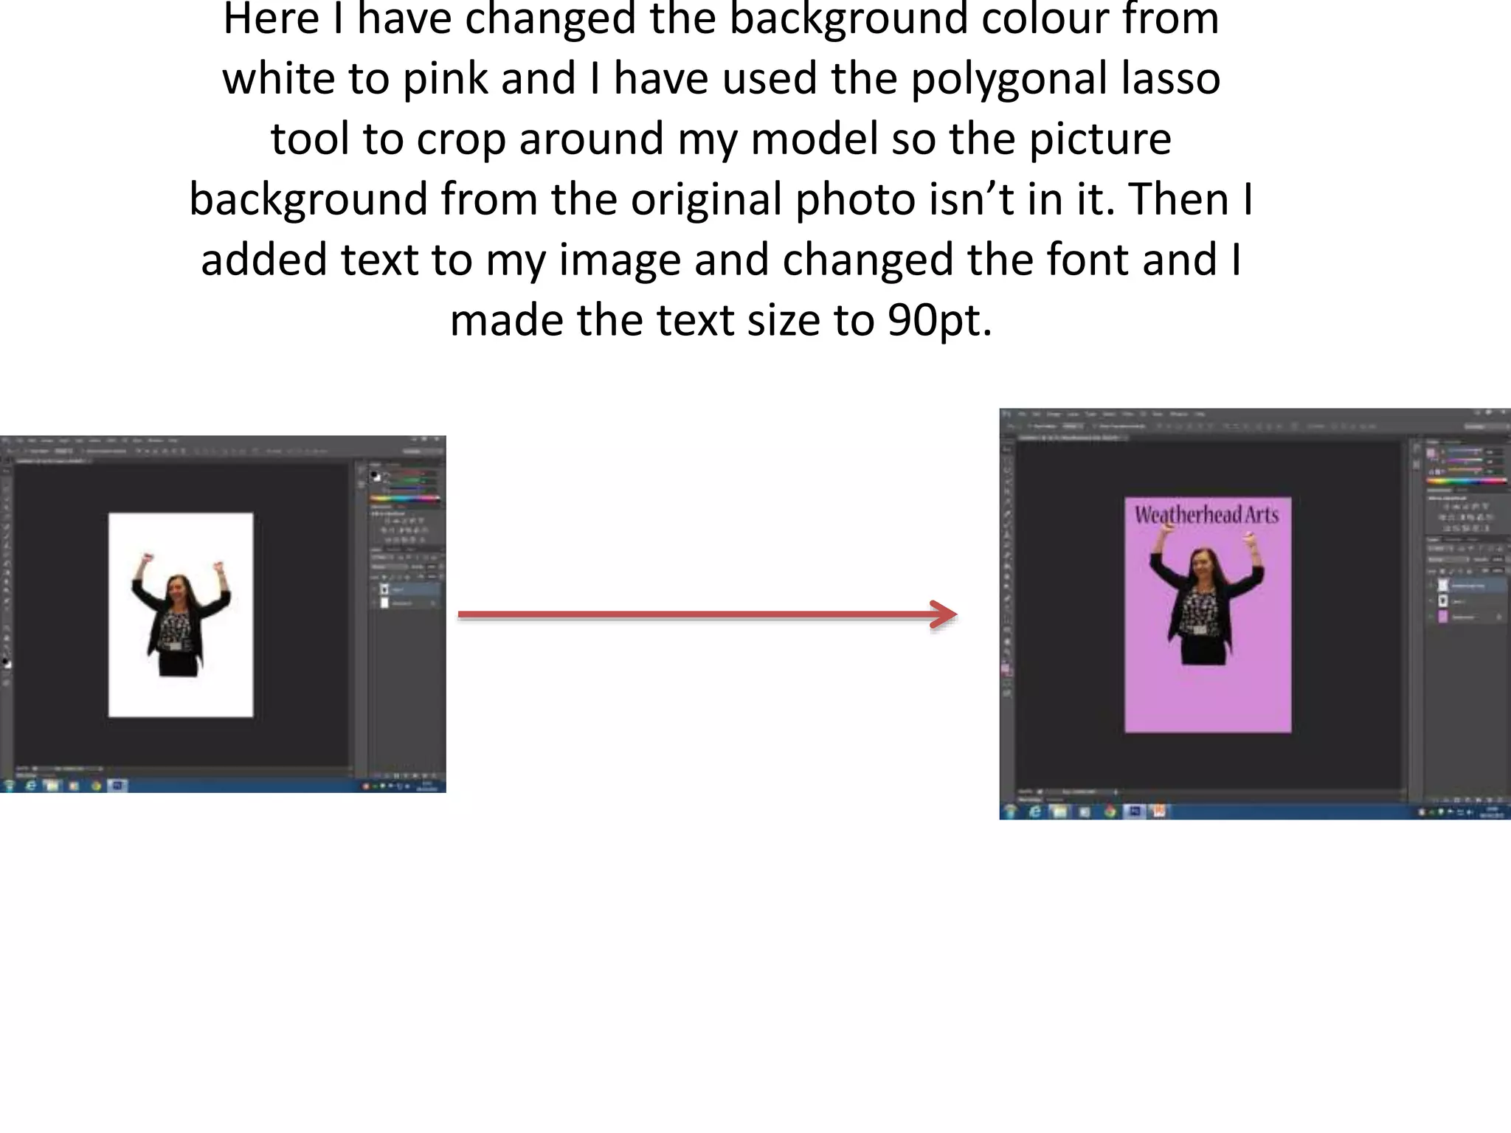Screen dimensions: 1511x1133
Task: Select the Eraser tool in the right Photoshop screenshot
Action: click(1007, 555)
